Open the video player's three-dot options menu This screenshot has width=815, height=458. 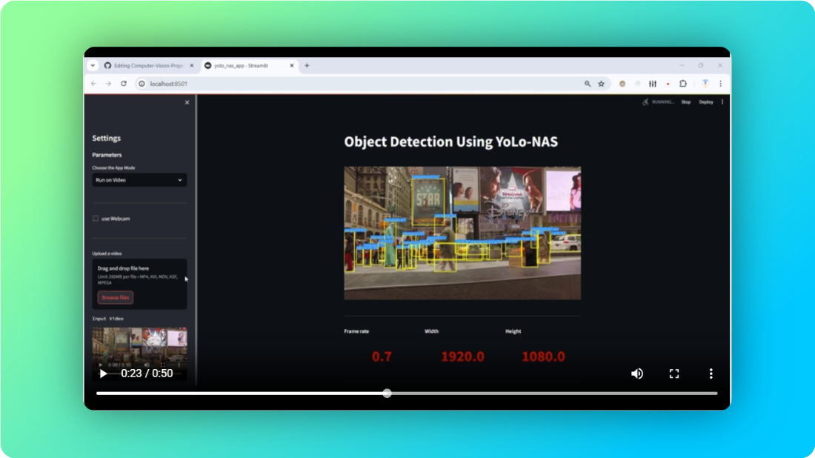pyautogui.click(x=711, y=374)
